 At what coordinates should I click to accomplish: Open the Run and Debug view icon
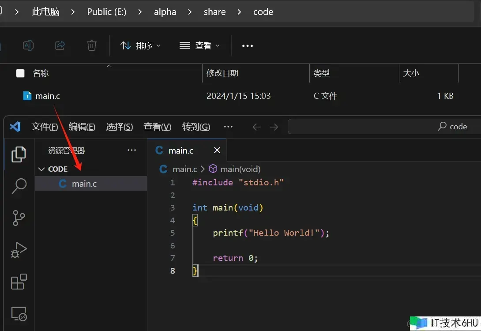click(19, 250)
